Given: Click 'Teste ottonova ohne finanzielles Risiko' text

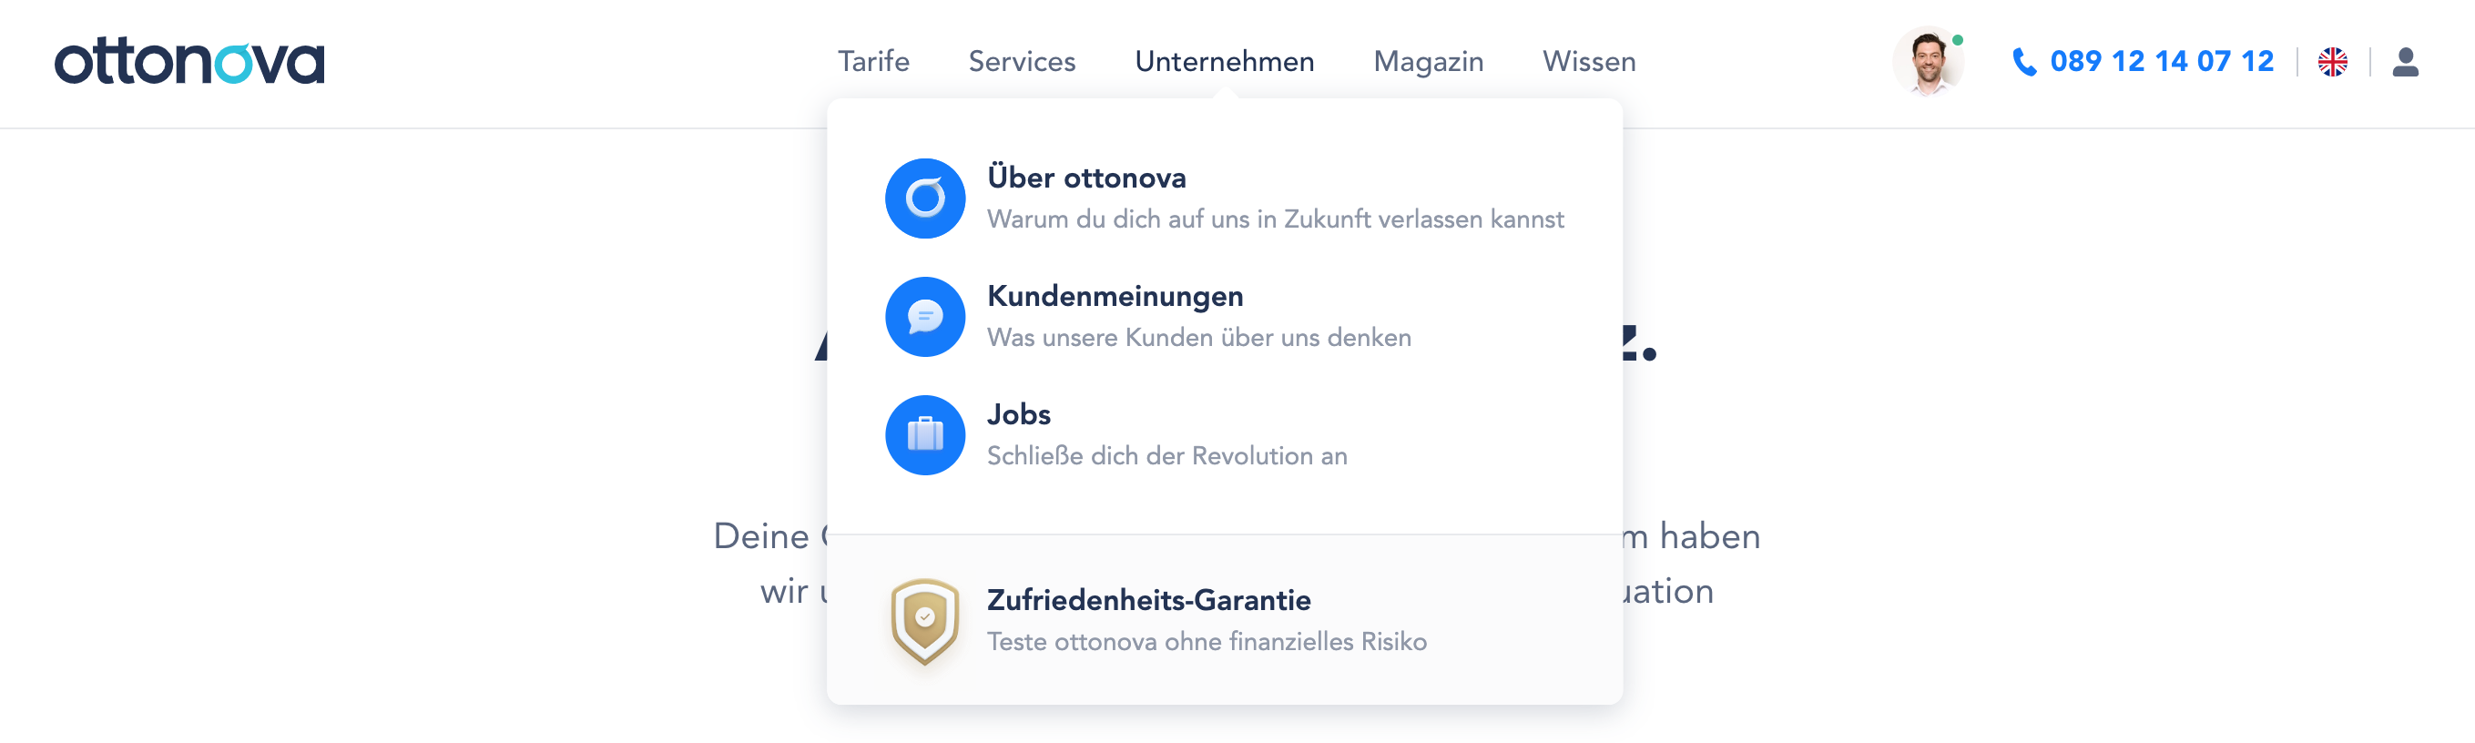Looking at the screenshot, I should 1206,641.
